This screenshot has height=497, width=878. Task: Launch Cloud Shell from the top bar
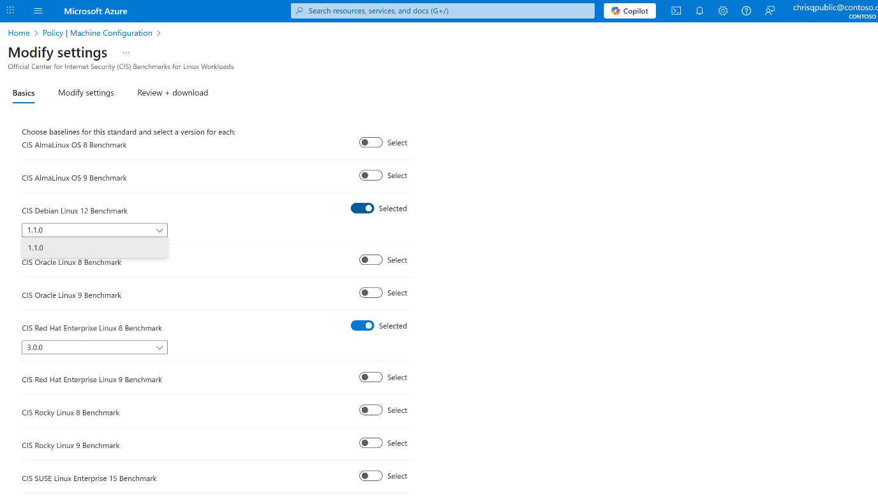[676, 11]
